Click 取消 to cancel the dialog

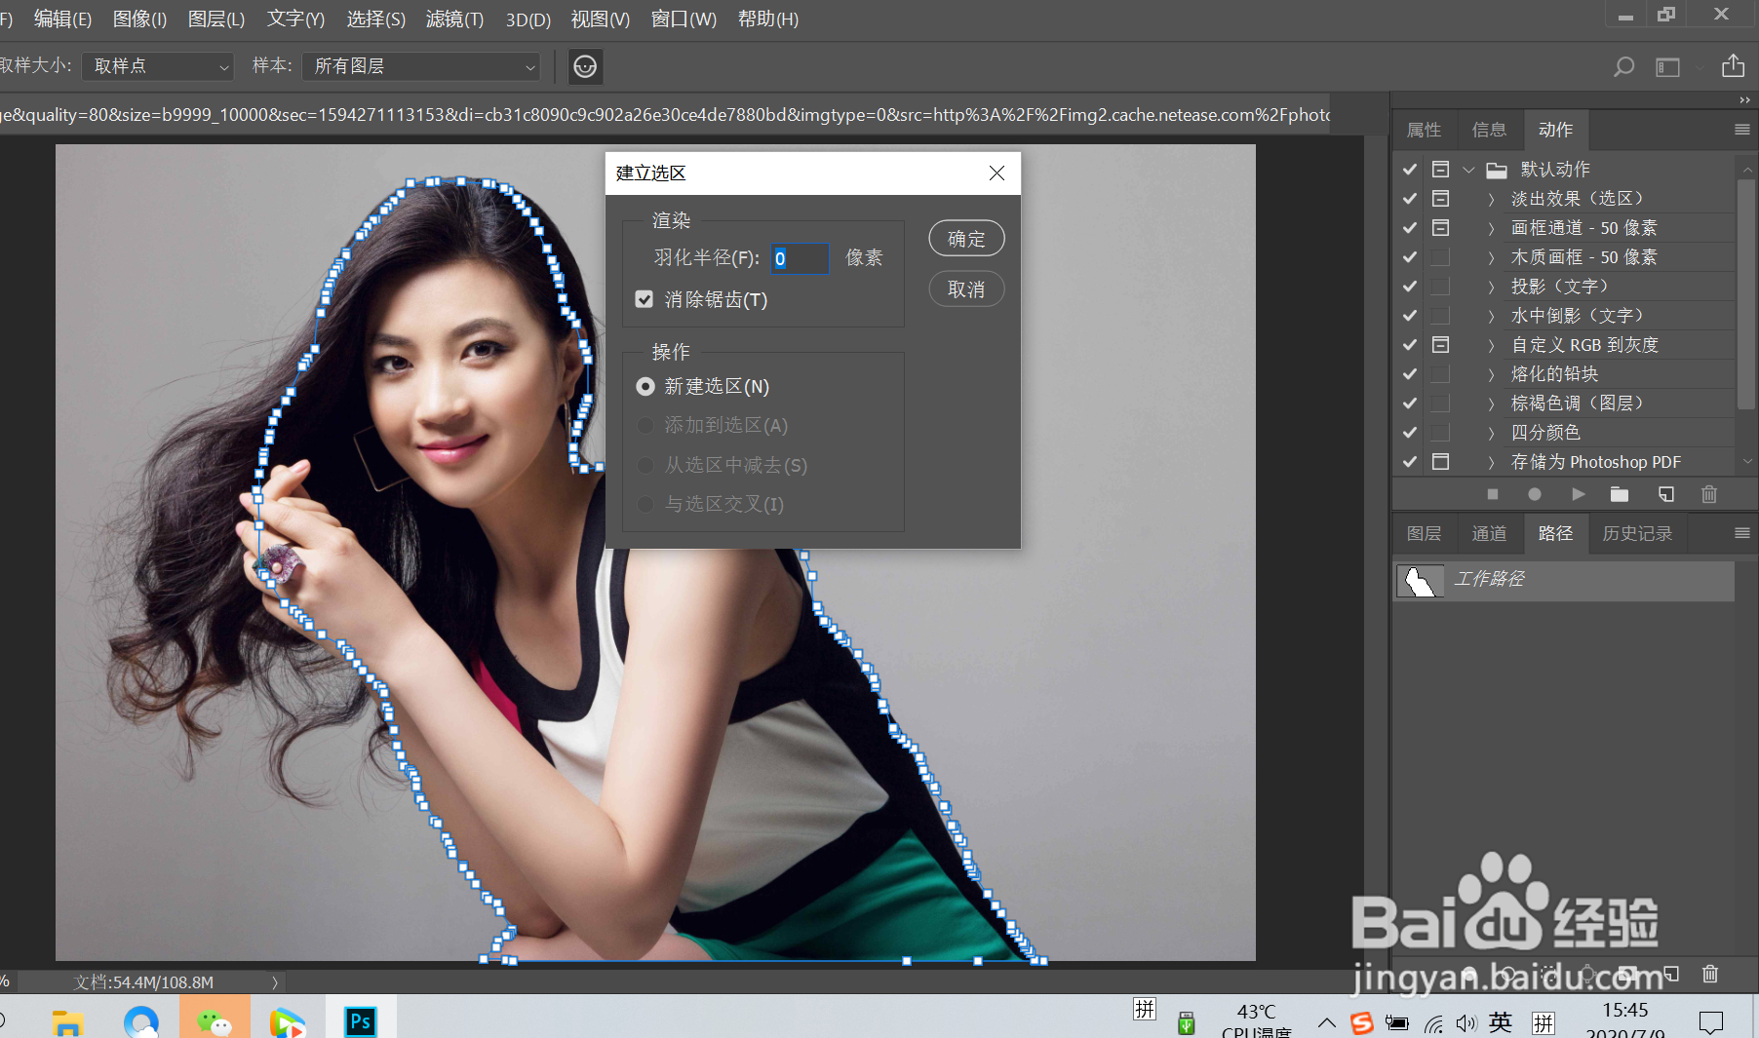(966, 289)
